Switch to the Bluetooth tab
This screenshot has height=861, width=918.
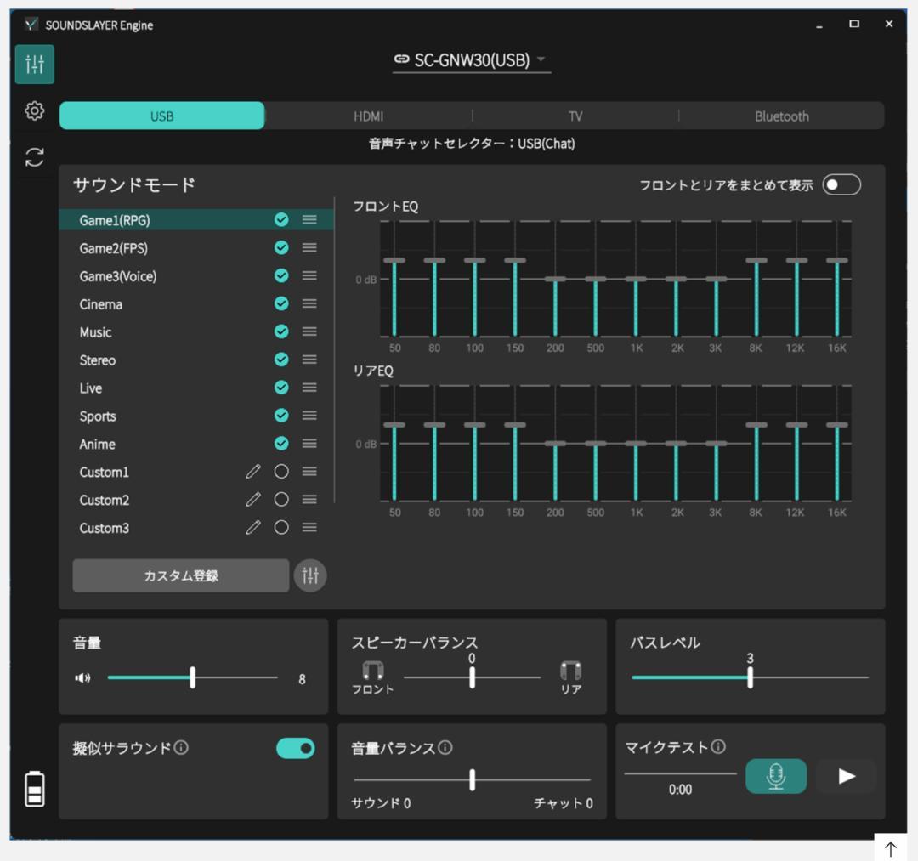(780, 116)
